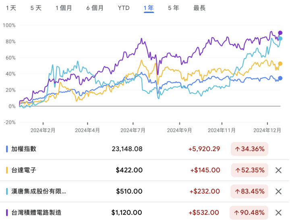The height and width of the screenshot is (220, 290).
Task: Remove 漢唐集成 from the comparison
Action: pos(278,191)
